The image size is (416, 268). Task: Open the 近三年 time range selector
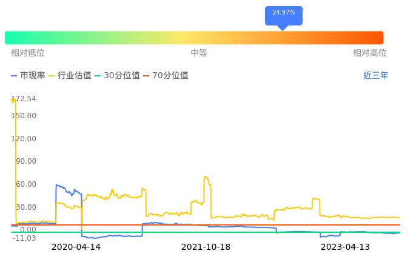[375, 76]
